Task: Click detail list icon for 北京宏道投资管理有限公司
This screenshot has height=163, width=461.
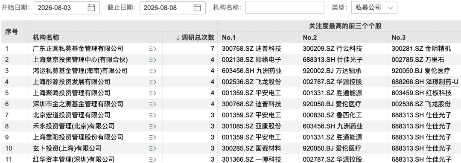Action: [152, 115]
